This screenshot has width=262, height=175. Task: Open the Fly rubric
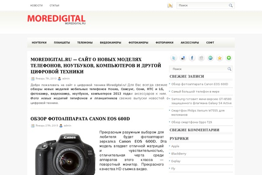point(173,168)
